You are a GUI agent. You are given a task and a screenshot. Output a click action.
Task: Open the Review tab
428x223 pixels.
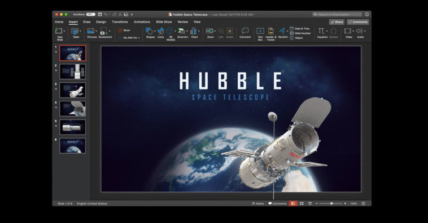pos(183,22)
